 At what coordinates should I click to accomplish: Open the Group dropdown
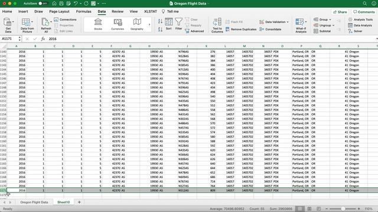(x=322, y=19)
